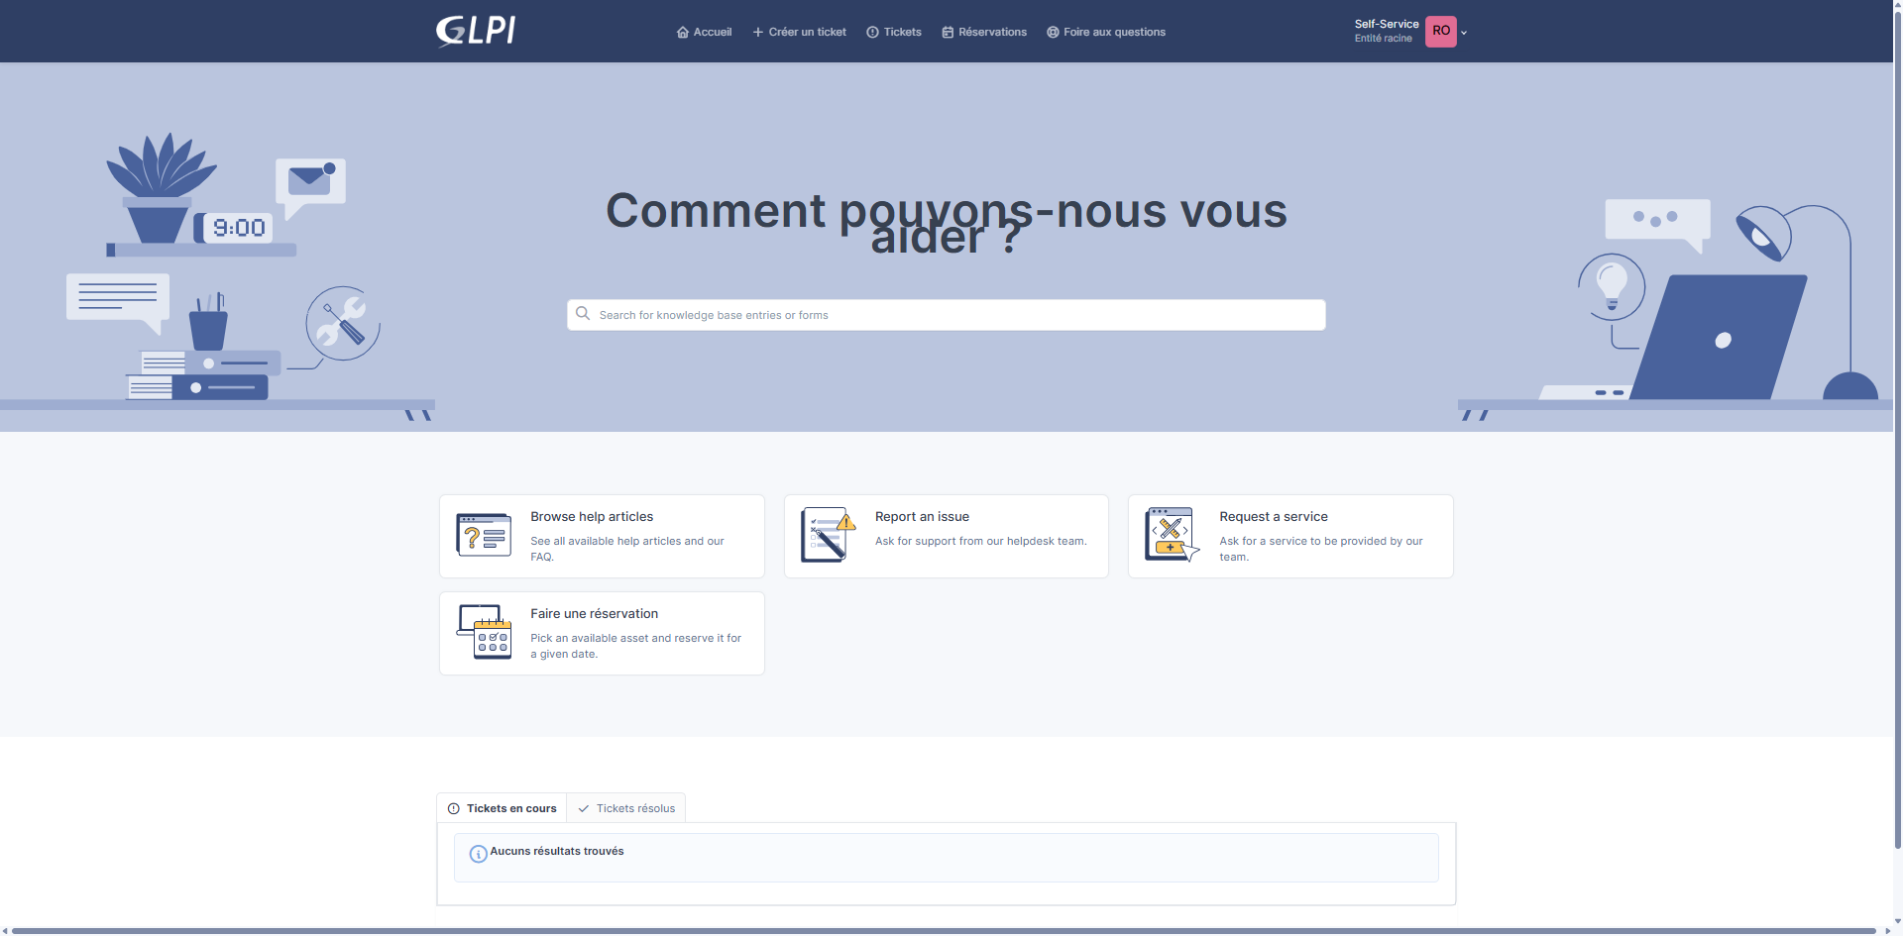
Task: Click the GLPI logo
Action: [x=476, y=31]
